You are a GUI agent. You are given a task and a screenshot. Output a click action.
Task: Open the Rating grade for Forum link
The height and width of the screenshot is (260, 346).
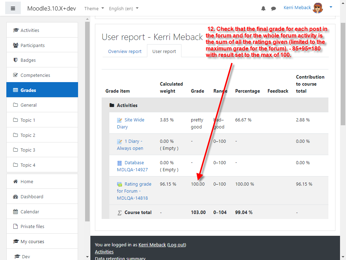[134, 191]
